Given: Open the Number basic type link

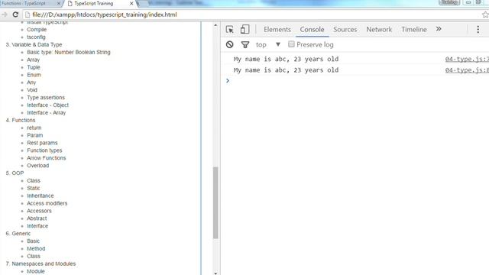Looking at the screenshot, I should [64, 52].
